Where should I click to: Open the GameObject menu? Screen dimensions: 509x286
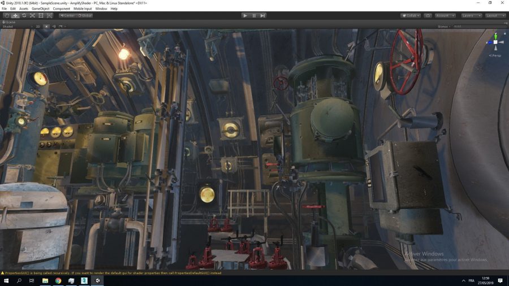tap(40, 9)
